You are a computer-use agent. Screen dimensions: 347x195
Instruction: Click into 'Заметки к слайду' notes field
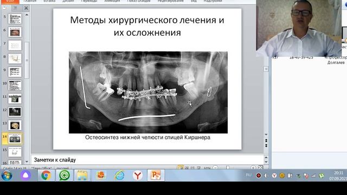(147, 160)
